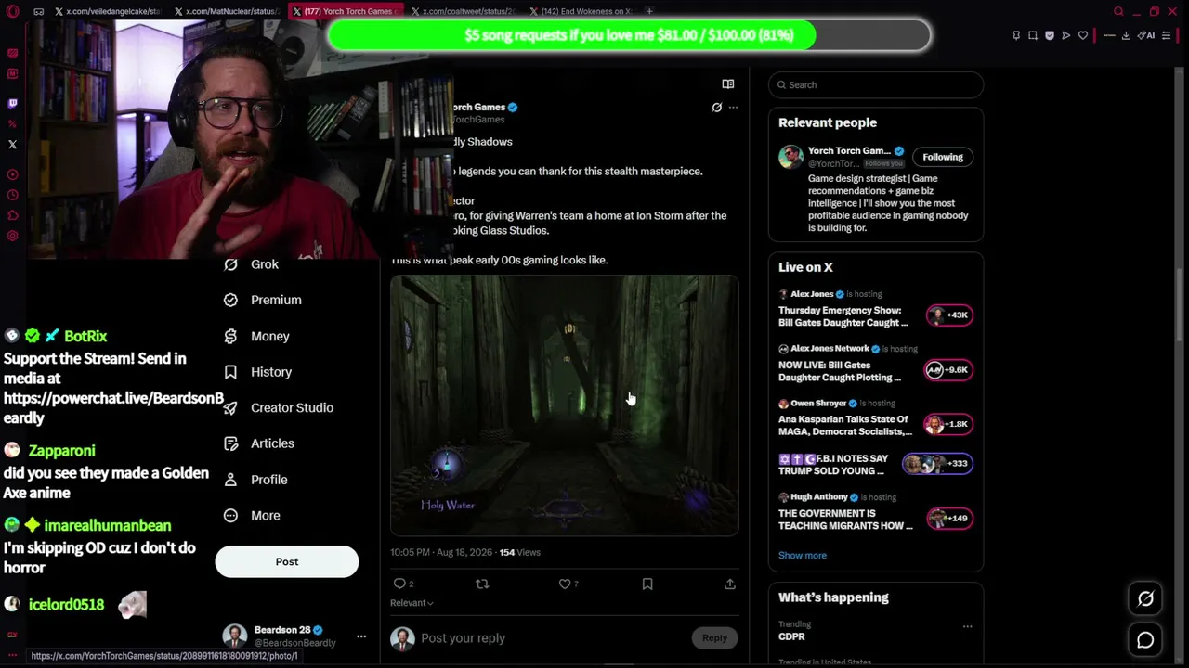Open Alex Jones Thursday Emergency Show live

[x=875, y=308]
